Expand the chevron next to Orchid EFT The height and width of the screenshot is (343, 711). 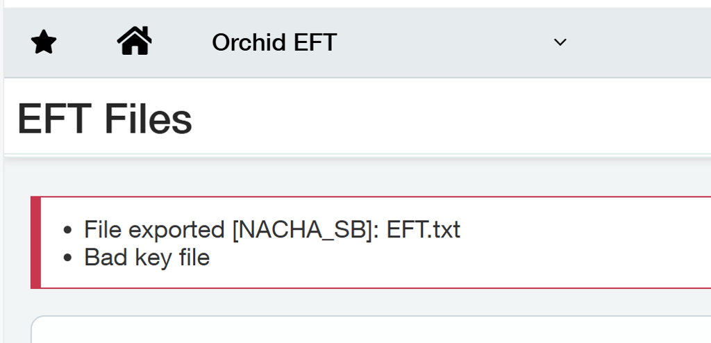point(560,43)
